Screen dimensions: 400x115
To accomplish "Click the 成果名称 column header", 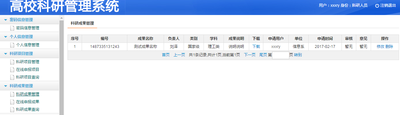I will pos(145,39).
